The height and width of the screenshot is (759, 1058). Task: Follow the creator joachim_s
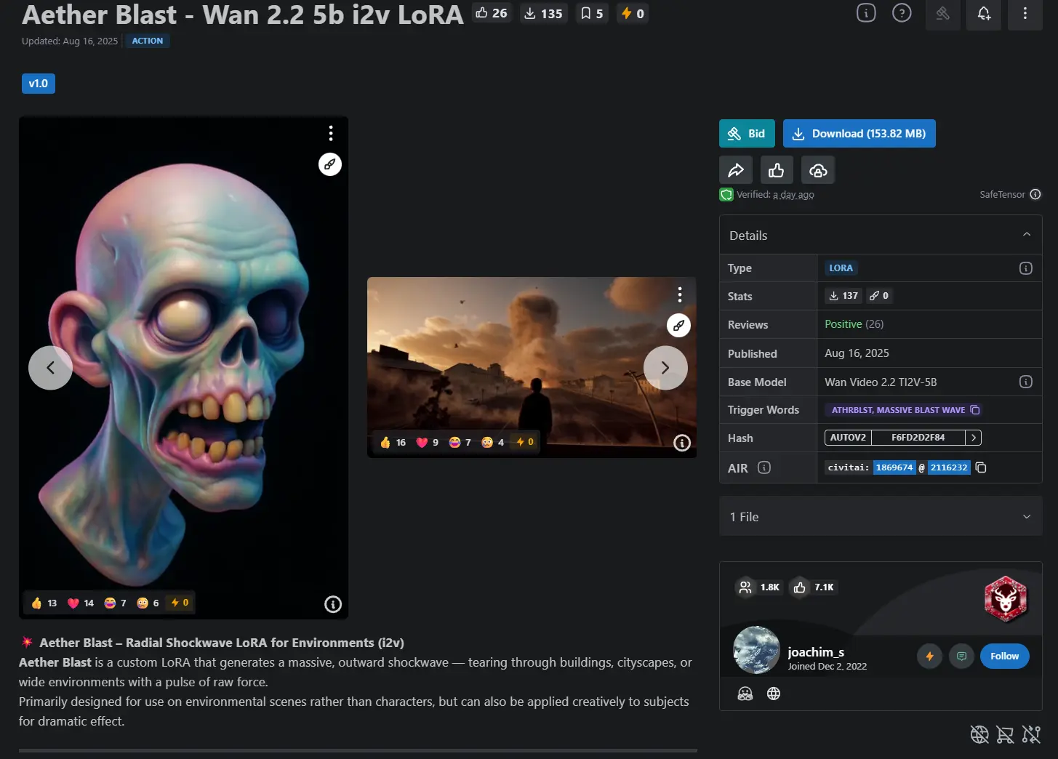tap(1004, 656)
